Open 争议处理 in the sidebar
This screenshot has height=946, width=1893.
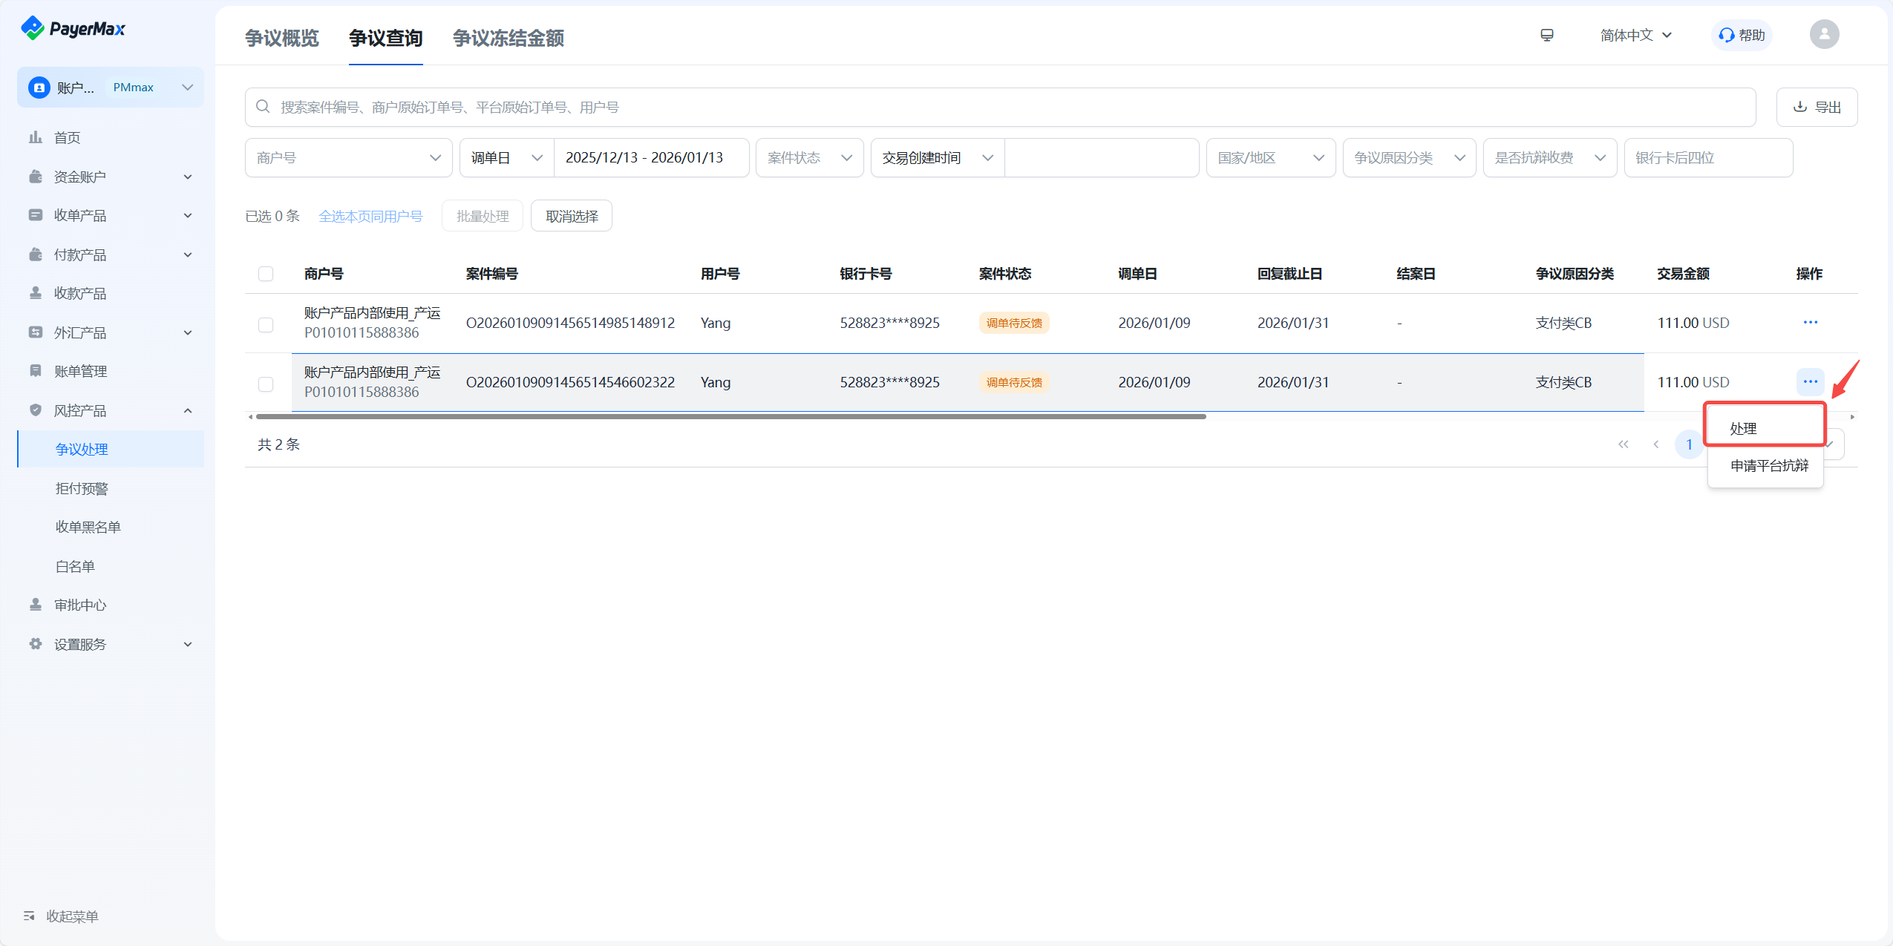coord(111,450)
